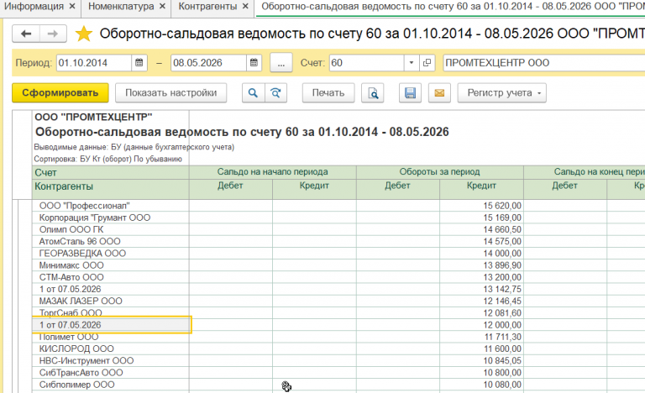
Task: Open calendar for the start date 01.10.2014
Action: pyautogui.click(x=139, y=63)
